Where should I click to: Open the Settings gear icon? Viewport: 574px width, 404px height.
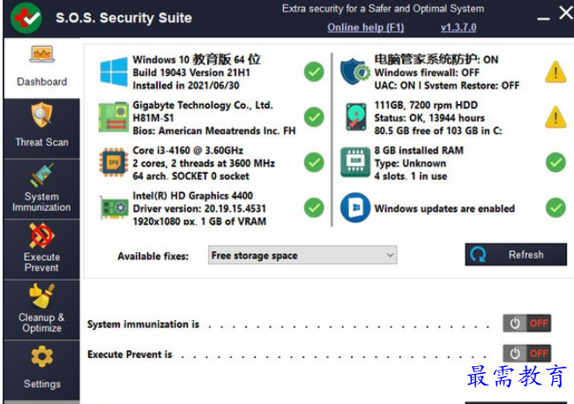[41, 356]
